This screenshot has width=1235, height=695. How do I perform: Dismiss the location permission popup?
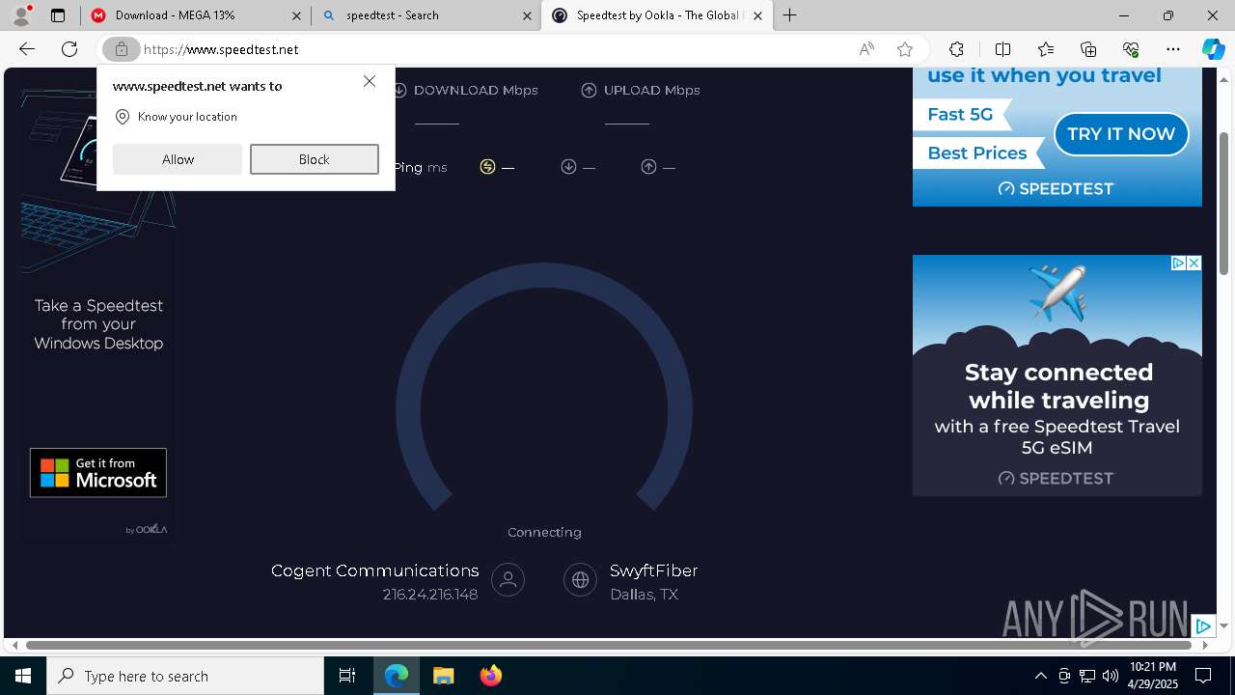click(x=370, y=81)
